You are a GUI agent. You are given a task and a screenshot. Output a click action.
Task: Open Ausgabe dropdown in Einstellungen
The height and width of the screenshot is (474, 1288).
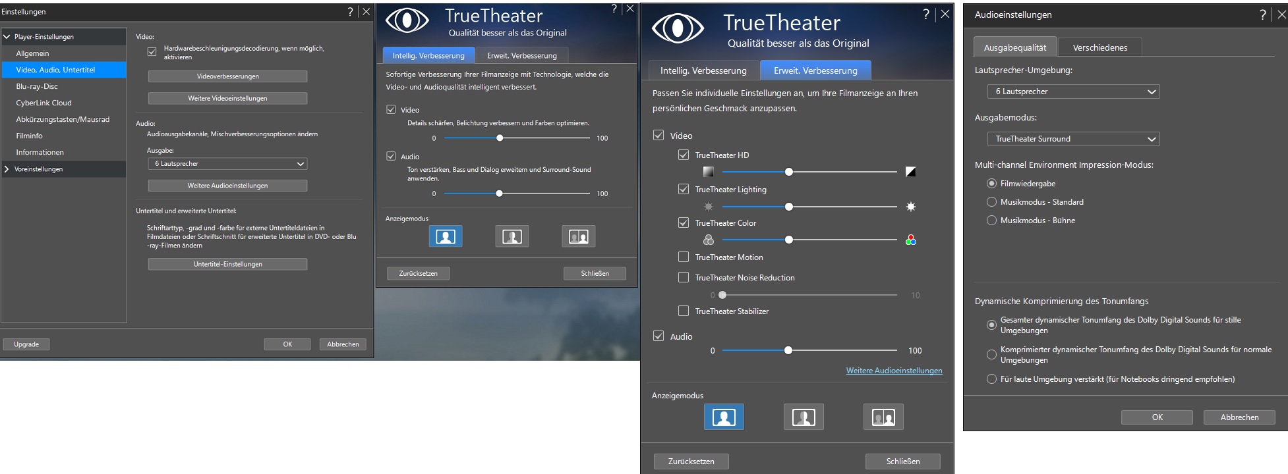[228, 163]
